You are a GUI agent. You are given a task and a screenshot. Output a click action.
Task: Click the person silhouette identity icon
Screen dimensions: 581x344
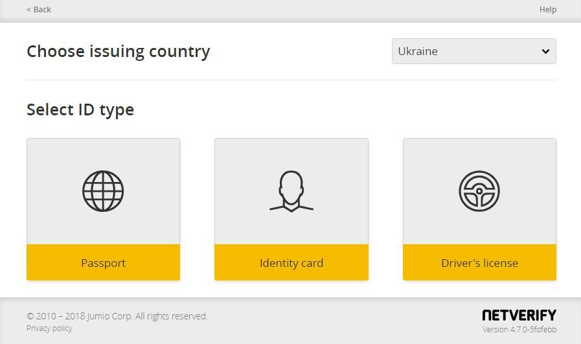(291, 191)
